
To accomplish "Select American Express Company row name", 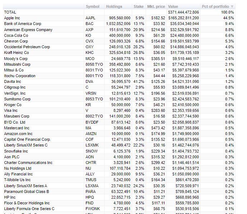I will point(28,30).
